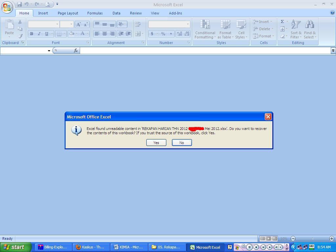The width and height of the screenshot is (336, 252).
Task: Switch to the Home ribbon tab
Action: (x=24, y=13)
